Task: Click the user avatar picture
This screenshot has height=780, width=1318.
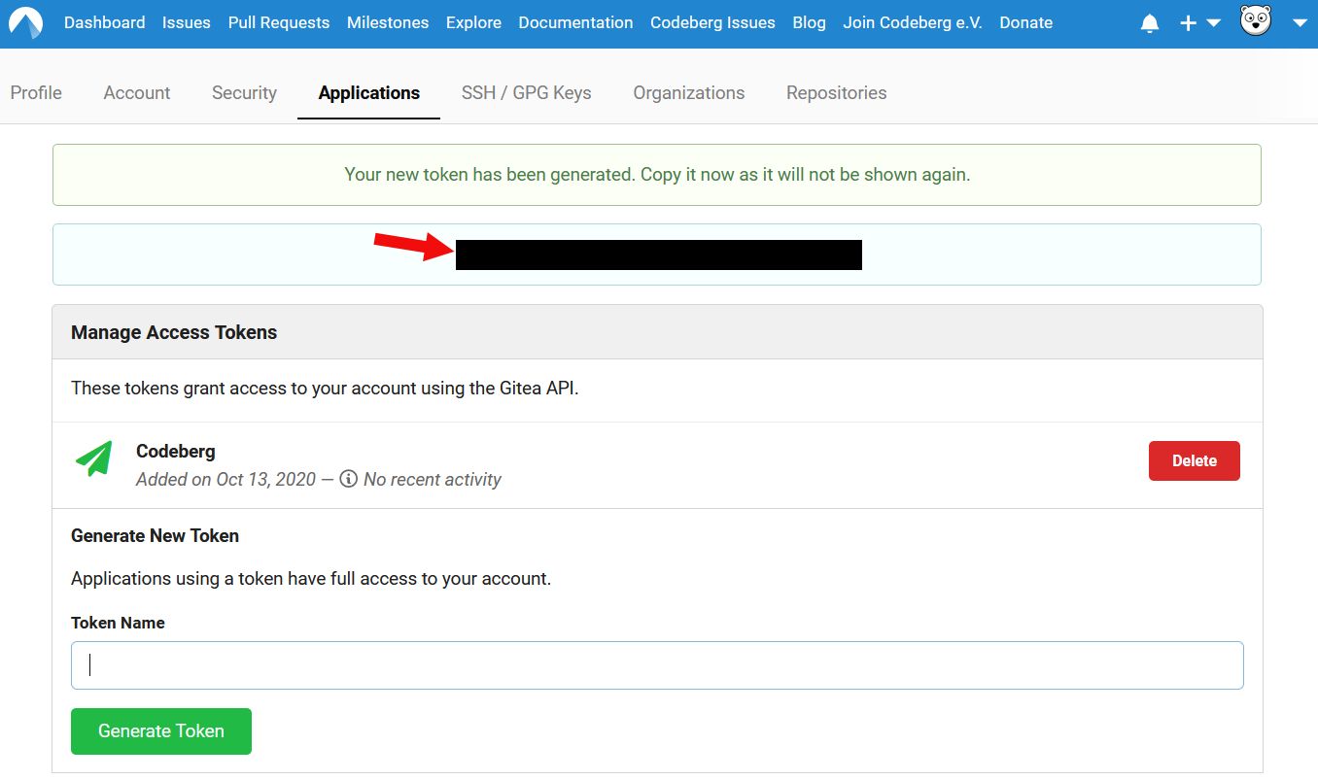Action: click(1256, 21)
